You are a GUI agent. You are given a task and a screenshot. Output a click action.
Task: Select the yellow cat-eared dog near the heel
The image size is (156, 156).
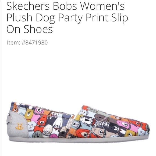[x=29, y=114]
